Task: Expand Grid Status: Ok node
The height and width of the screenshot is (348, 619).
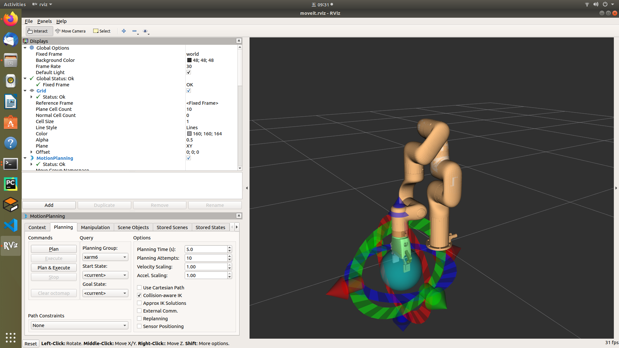Action: (31, 97)
